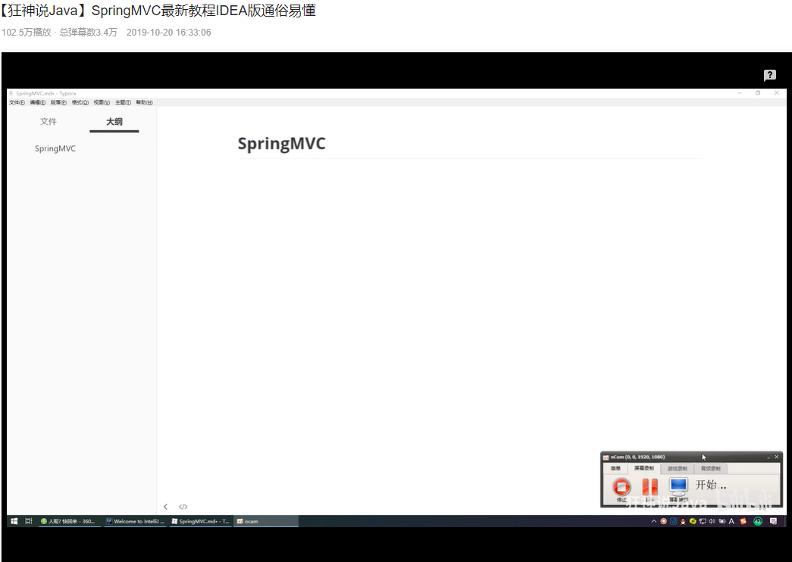Image resolution: width=792 pixels, height=562 pixels.
Task: Select 游戏录制 tab in oCam
Action: [678, 469]
